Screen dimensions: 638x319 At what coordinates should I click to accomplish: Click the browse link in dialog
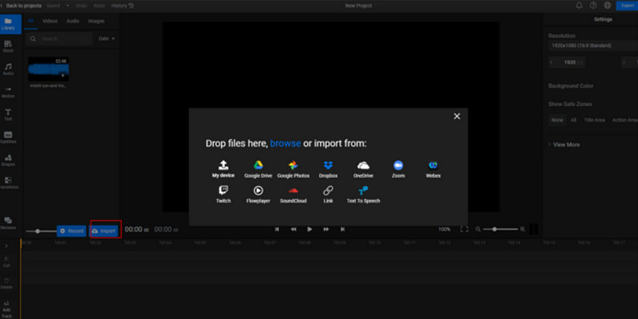click(286, 144)
